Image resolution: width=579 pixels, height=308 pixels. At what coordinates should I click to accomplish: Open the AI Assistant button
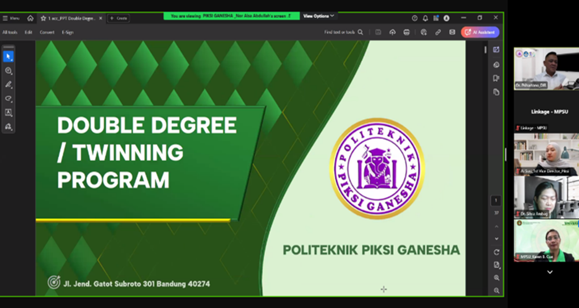click(480, 32)
